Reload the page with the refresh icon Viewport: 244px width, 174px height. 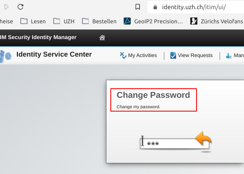[x=20, y=7]
